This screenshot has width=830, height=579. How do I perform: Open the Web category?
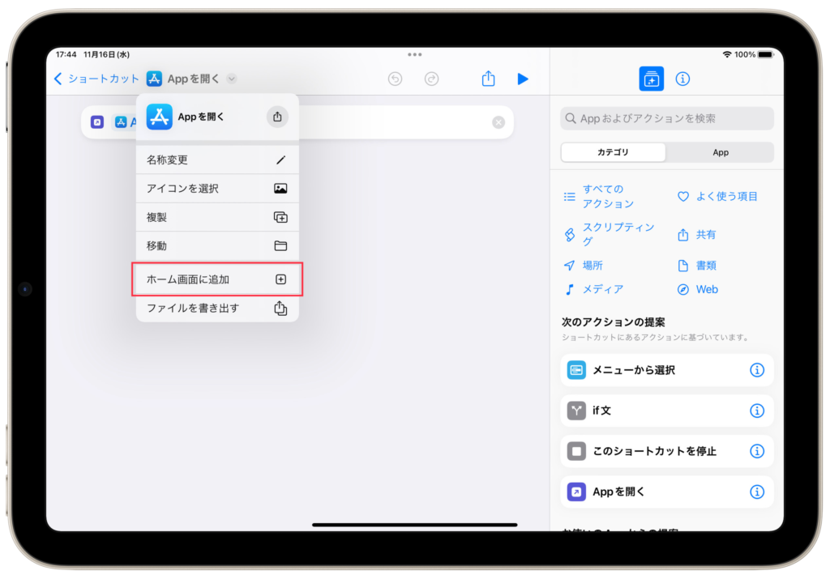click(698, 289)
